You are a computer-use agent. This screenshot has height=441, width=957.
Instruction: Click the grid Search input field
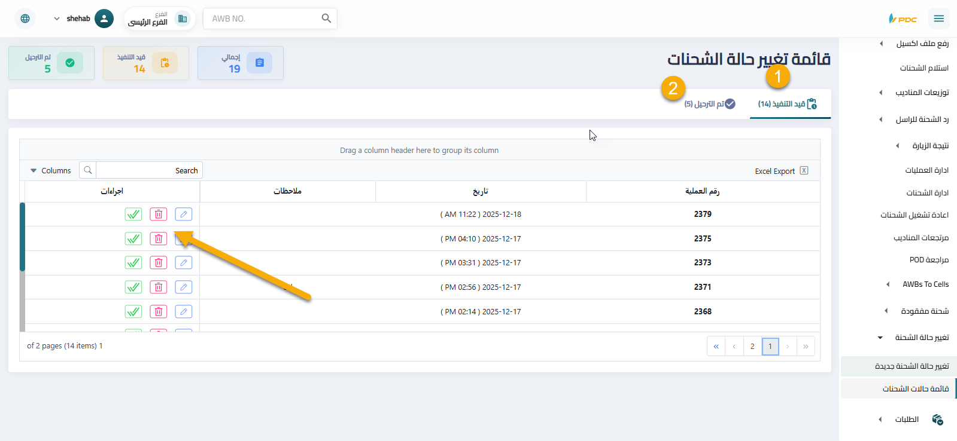click(x=148, y=171)
